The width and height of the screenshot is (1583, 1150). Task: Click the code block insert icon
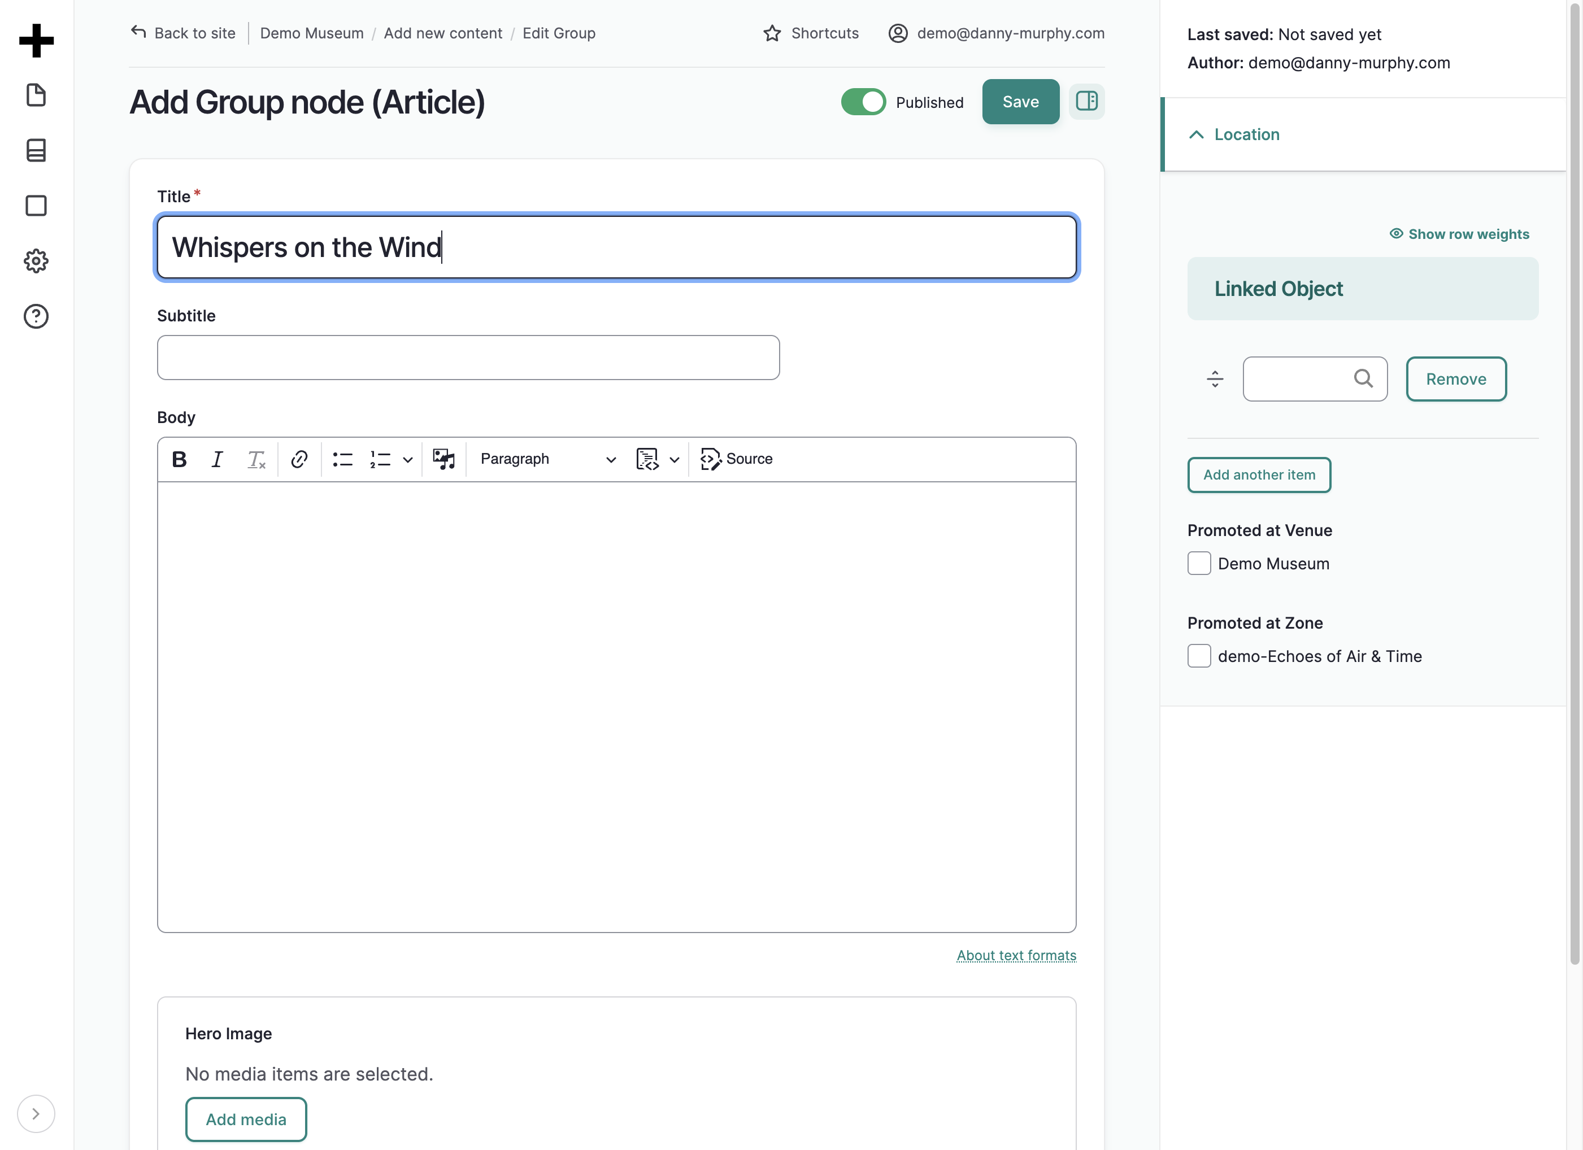pyautogui.click(x=647, y=459)
